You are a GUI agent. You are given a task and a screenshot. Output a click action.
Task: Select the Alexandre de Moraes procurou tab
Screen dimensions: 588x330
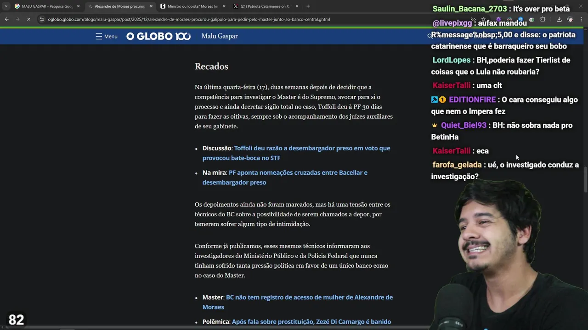120,6
